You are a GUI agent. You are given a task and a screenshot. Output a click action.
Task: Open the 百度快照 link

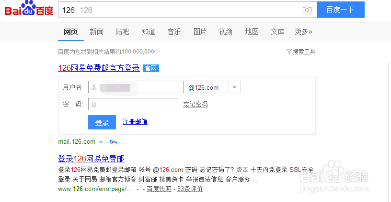[x=159, y=189]
